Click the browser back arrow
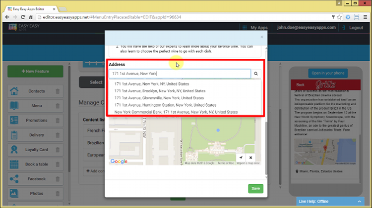The width and height of the screenshot is (372, 208). [7, 17]
